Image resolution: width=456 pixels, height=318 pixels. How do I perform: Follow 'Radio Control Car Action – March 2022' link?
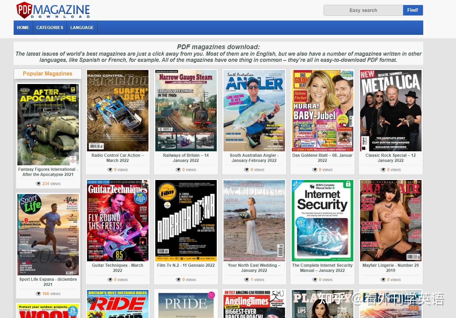click(118, 158)
